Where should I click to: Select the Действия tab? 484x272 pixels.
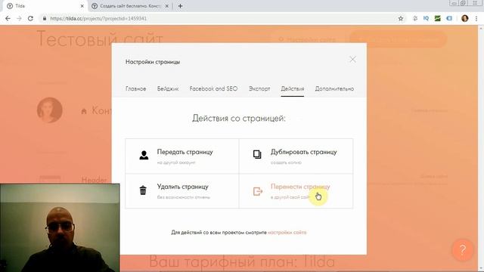click(x=293, y=89)
